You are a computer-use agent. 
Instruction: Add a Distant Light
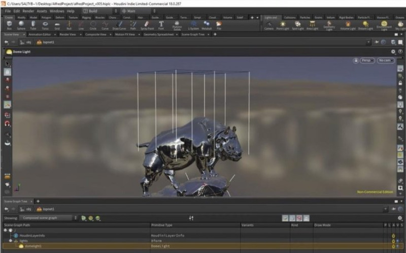[x=365, y=25]
